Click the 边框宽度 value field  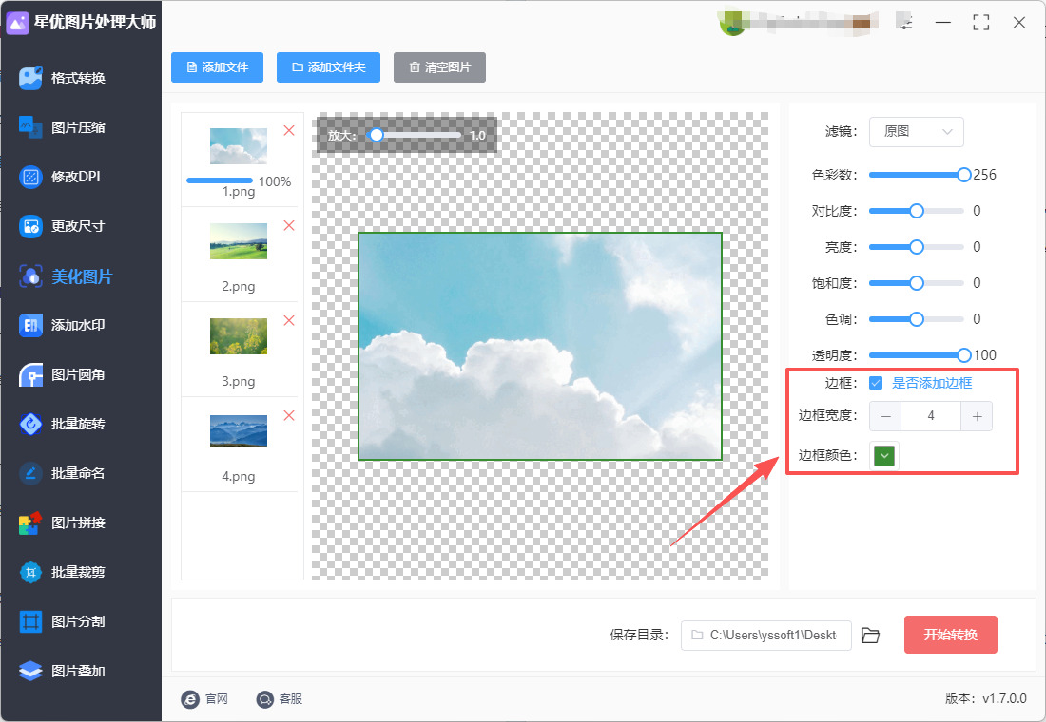931,416
